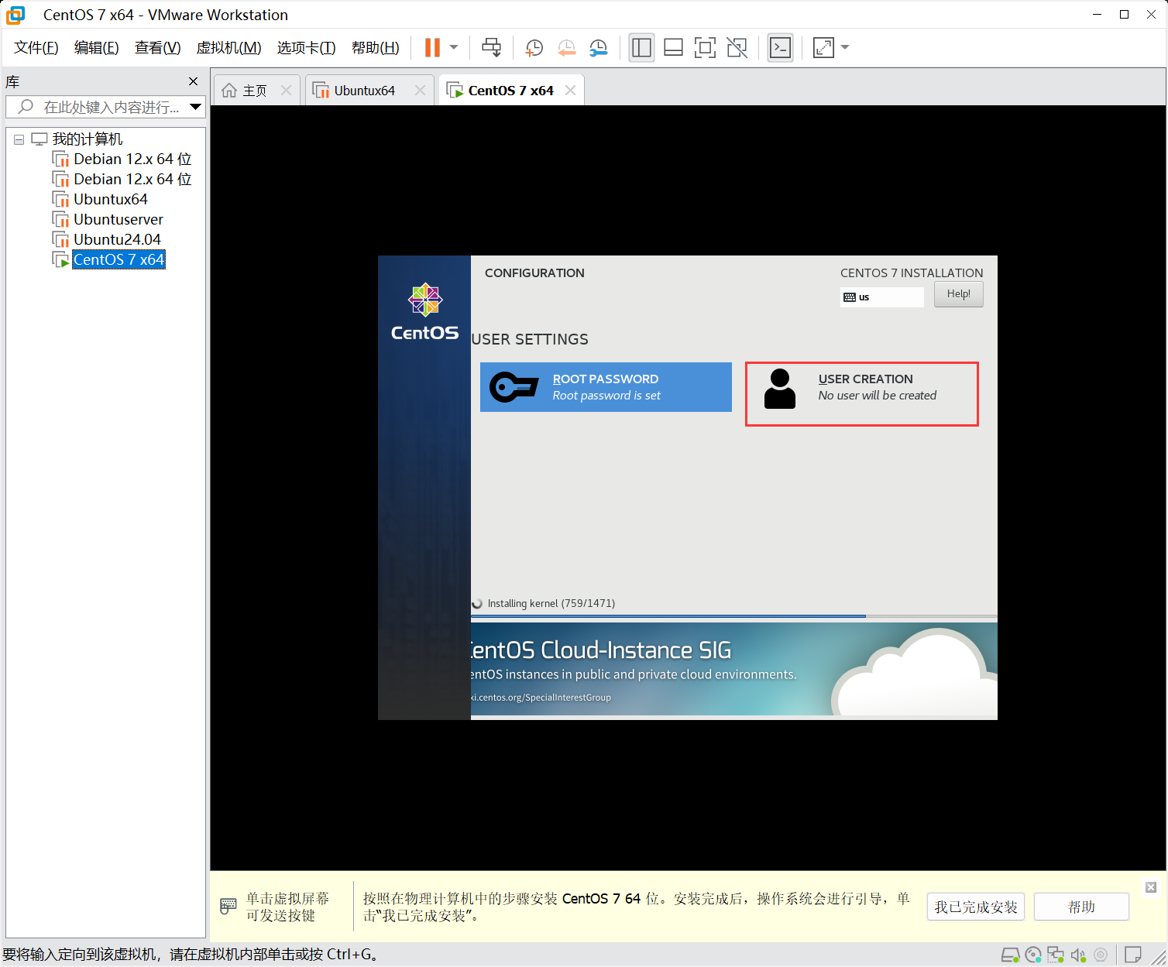
Task: Open the message log note icon
Action: click(1133, 955)
